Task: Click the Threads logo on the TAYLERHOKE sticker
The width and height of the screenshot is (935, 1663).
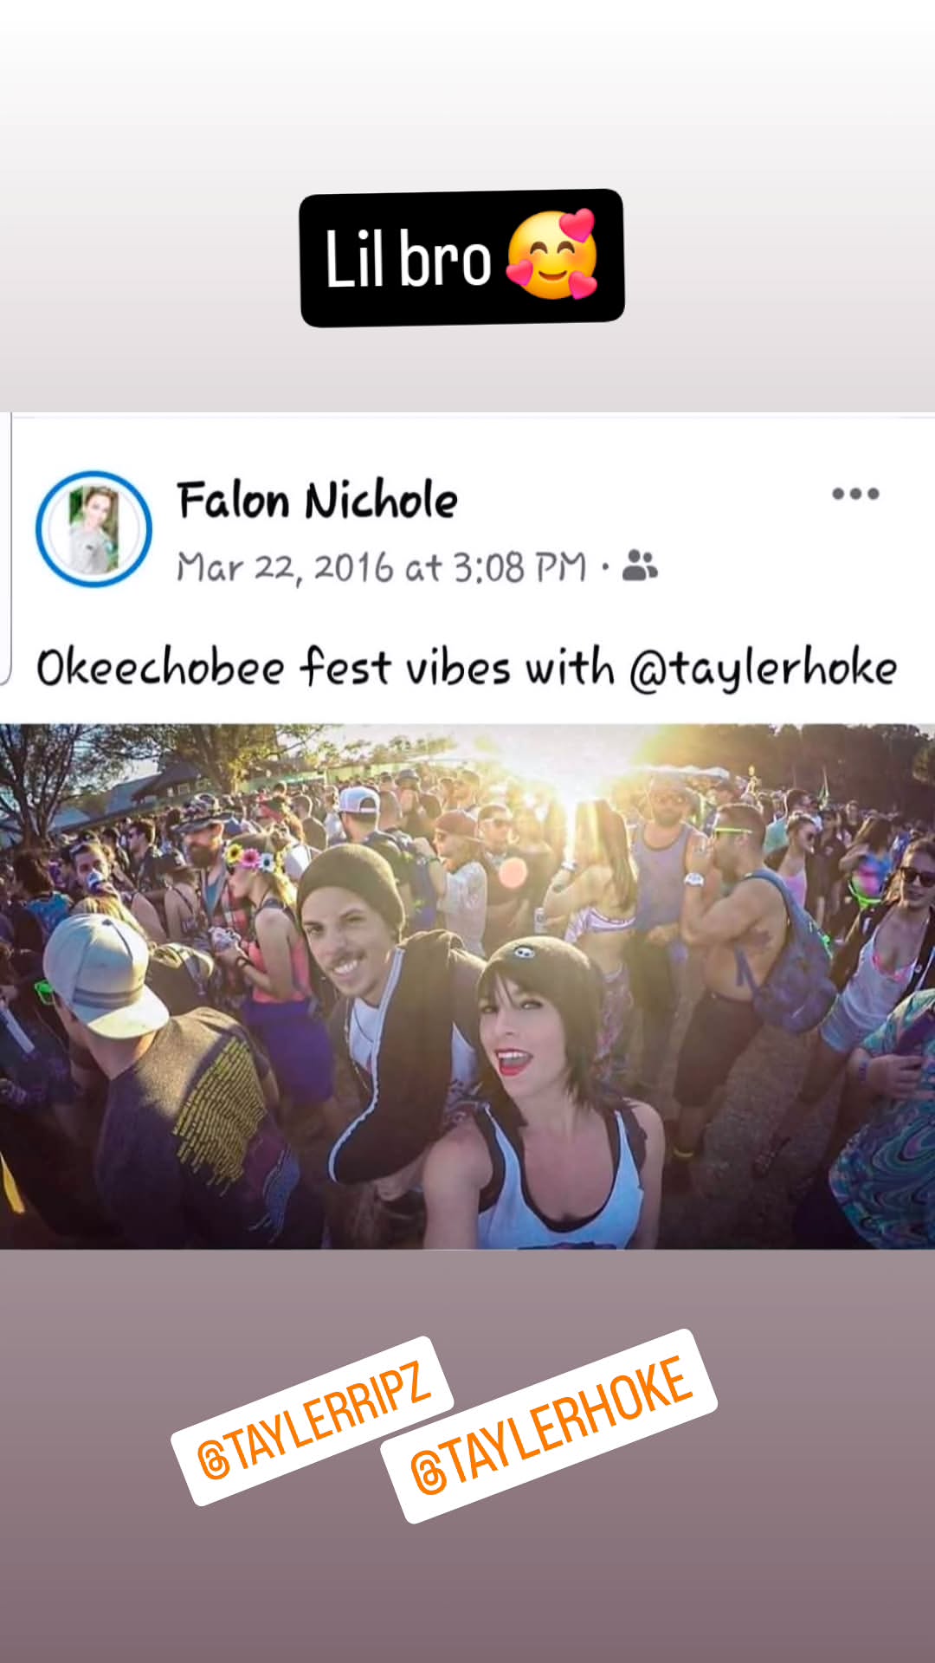Action: click(x=428, y=1472)
